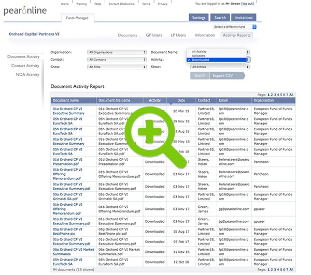This screenshot has height=275, width=311.
Task: Open the All Time dropdown
Action: pos(117,67)
